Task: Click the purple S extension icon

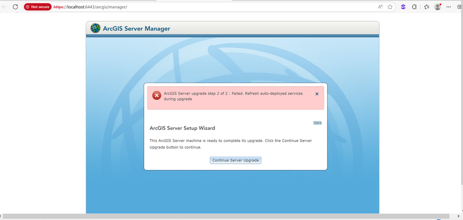Action: click(403, 7)
